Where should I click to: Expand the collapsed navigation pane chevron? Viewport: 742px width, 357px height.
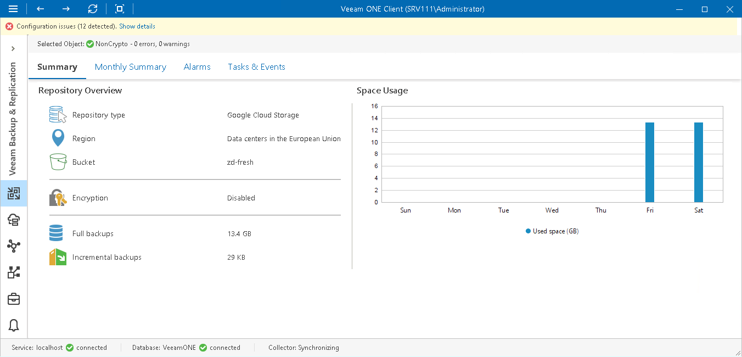(13, 48)
